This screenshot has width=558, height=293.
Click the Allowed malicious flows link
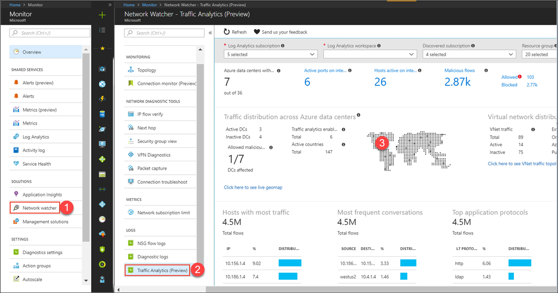point(509,77)
